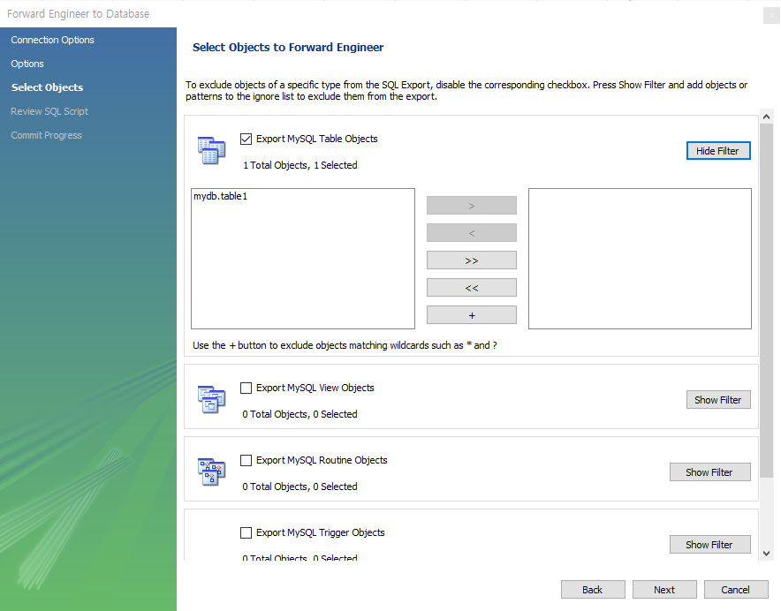Select the Select Objects step
Viewport: 781px width, 611px height.
(48, 87)
